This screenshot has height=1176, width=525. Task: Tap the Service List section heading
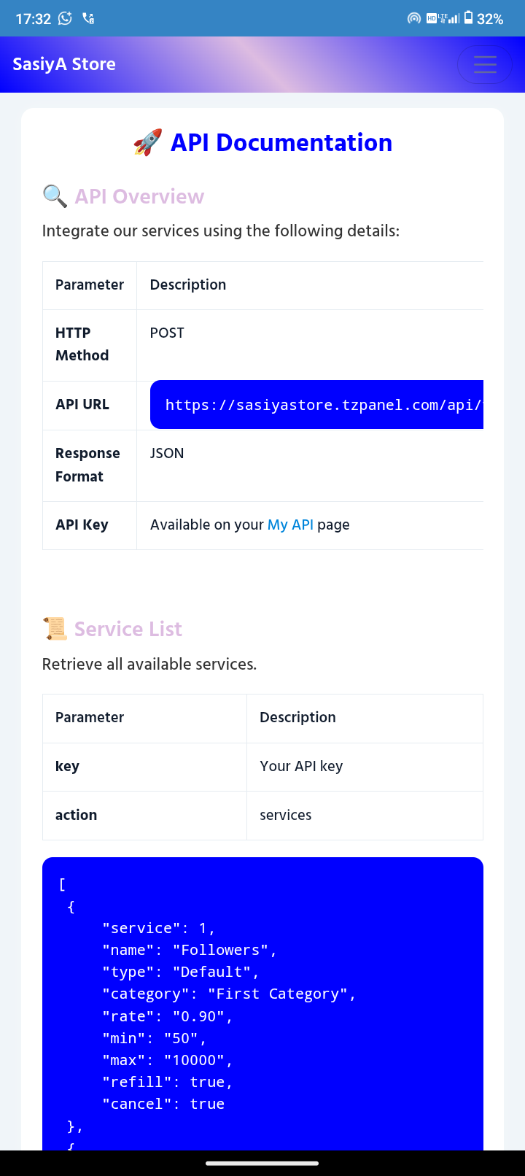coord(128,629)
